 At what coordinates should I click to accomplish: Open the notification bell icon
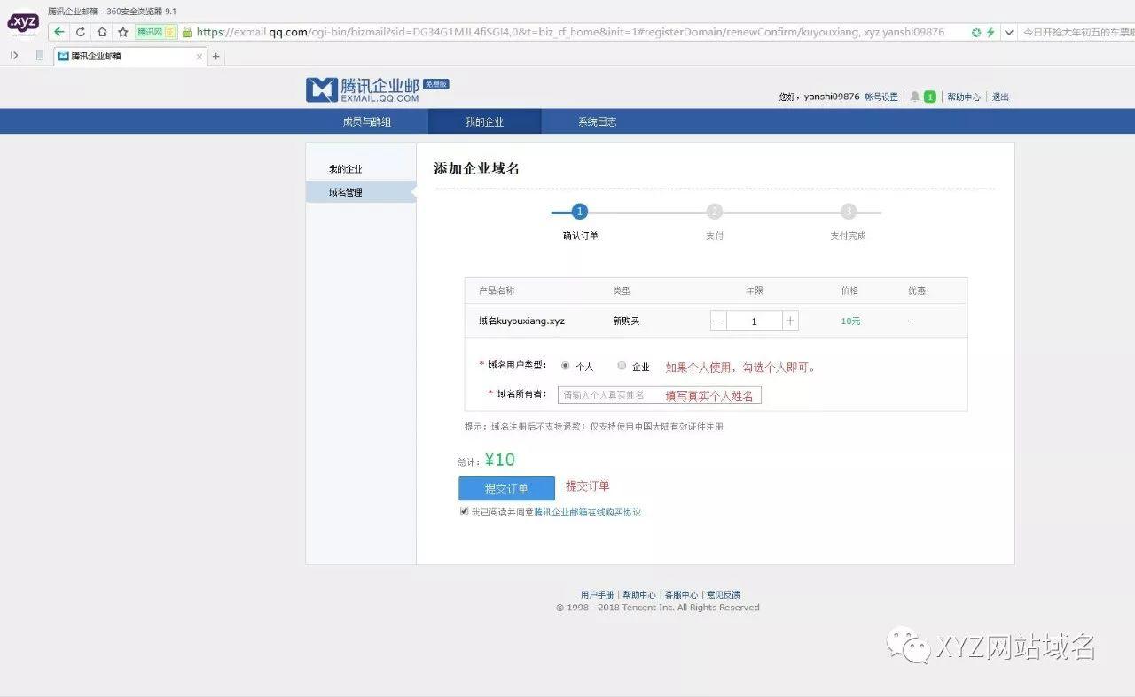tap(912, 97)
